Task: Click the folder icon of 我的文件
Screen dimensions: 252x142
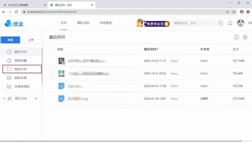Action: tap(9, 69)
